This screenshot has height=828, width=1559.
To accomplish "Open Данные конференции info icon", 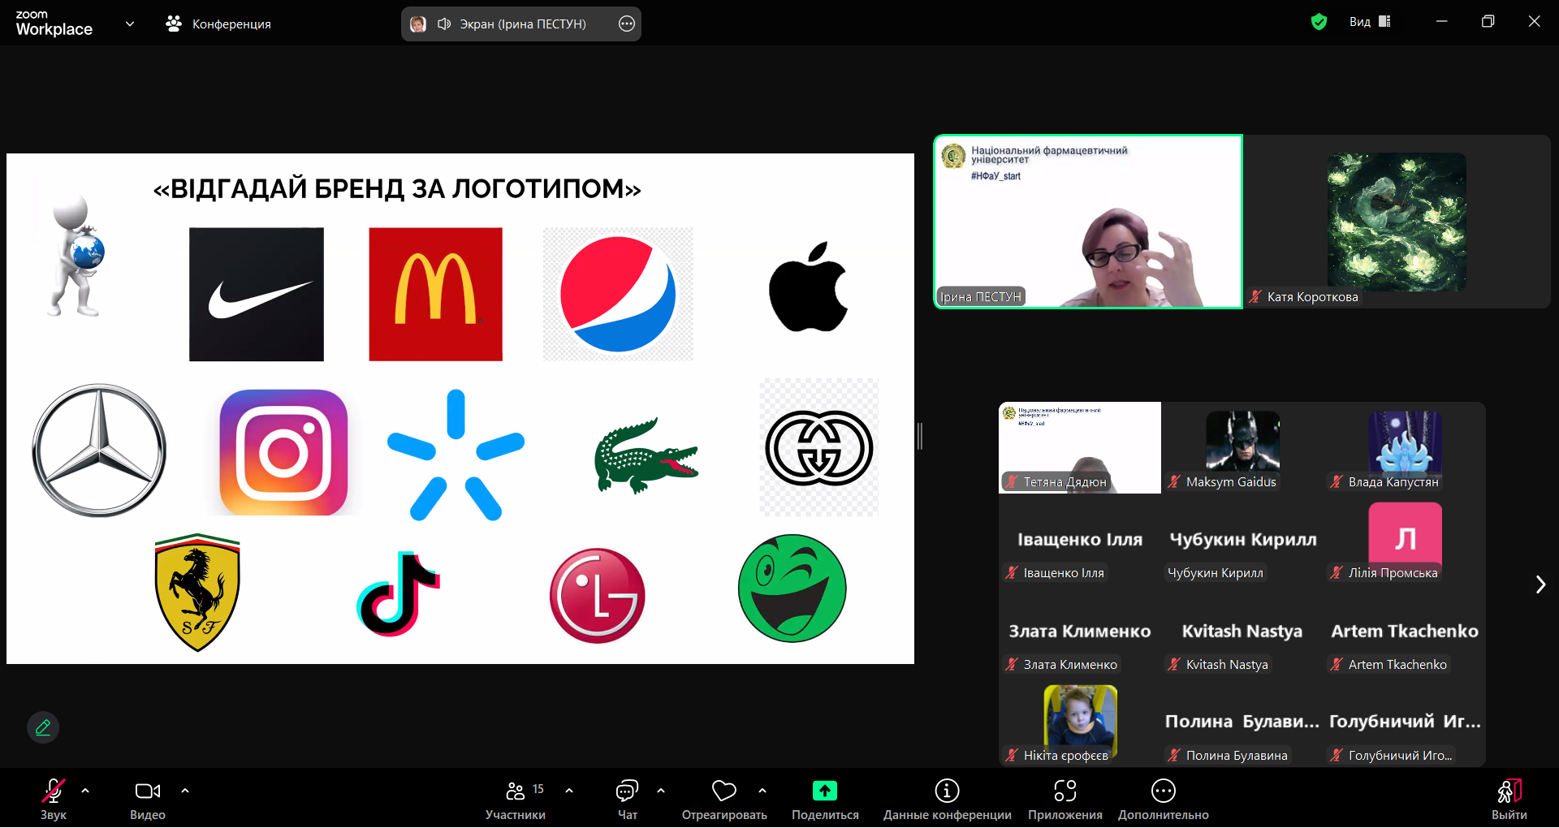I will [x=947, y=799].
